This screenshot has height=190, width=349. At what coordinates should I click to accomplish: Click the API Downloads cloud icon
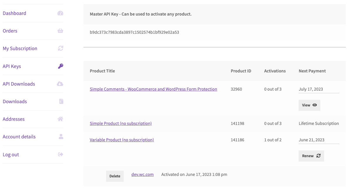click(x=60, y=84)
